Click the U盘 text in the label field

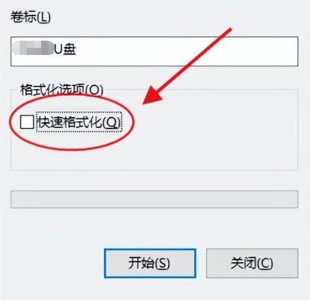[x=65, y=49]
